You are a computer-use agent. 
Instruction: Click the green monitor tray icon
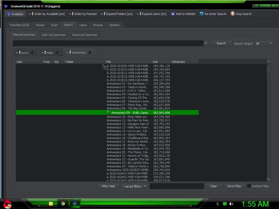(225, 204)
